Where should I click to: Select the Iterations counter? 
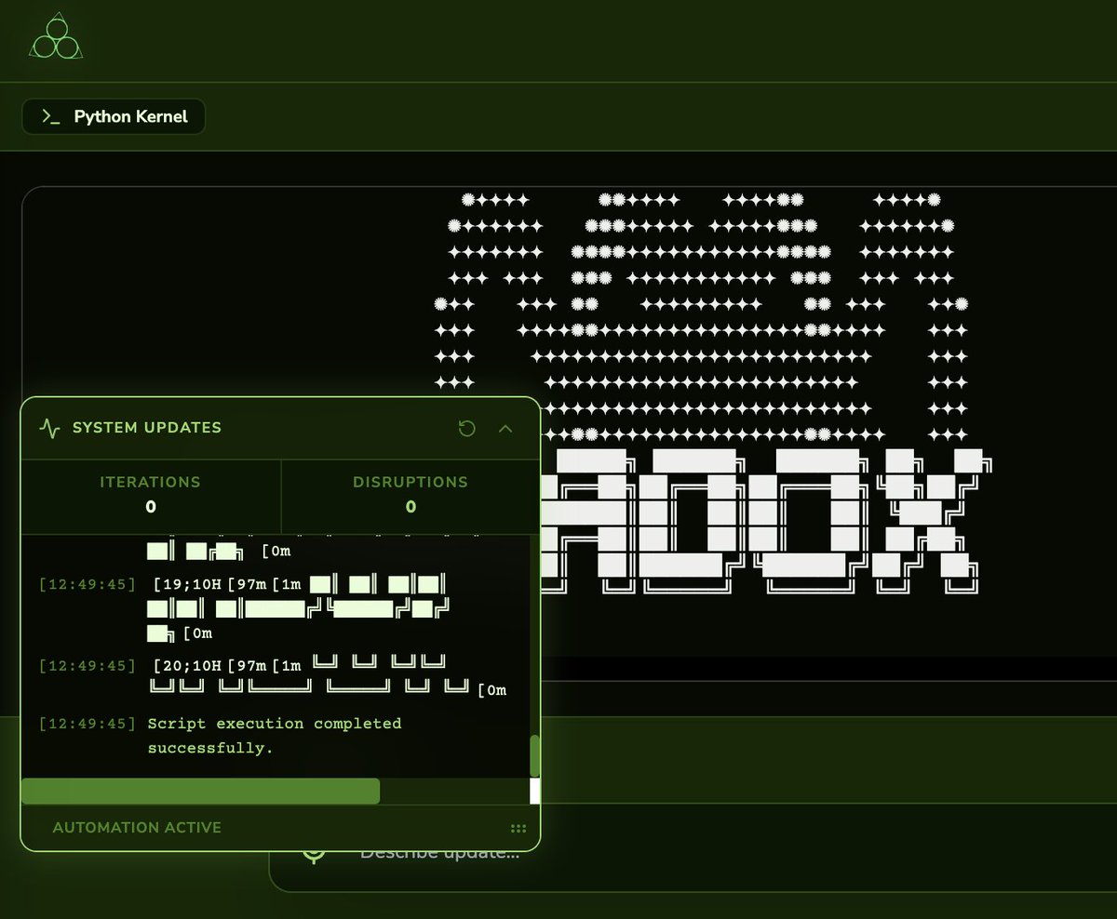point(151,495)
